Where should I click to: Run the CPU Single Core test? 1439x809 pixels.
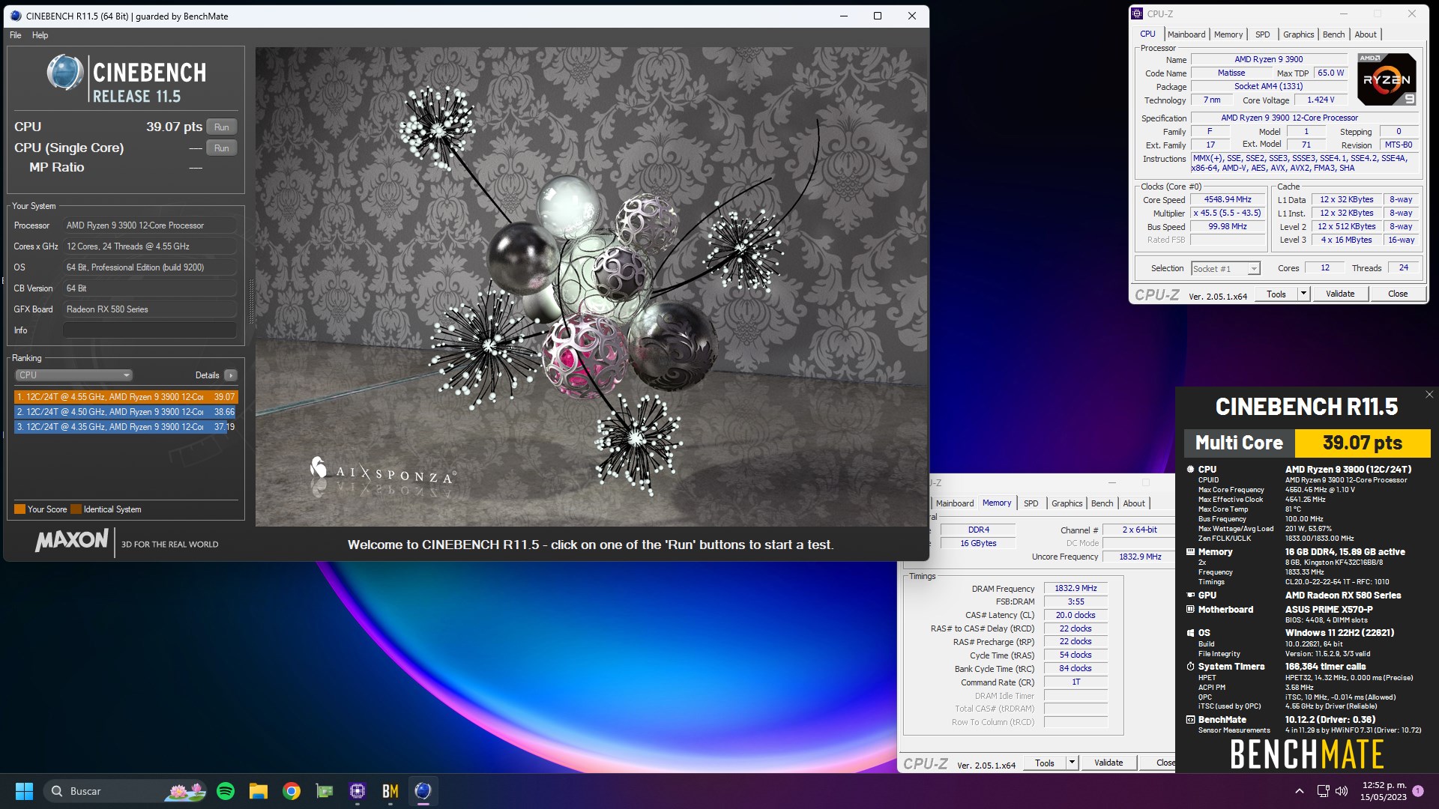tap(222, 148)
